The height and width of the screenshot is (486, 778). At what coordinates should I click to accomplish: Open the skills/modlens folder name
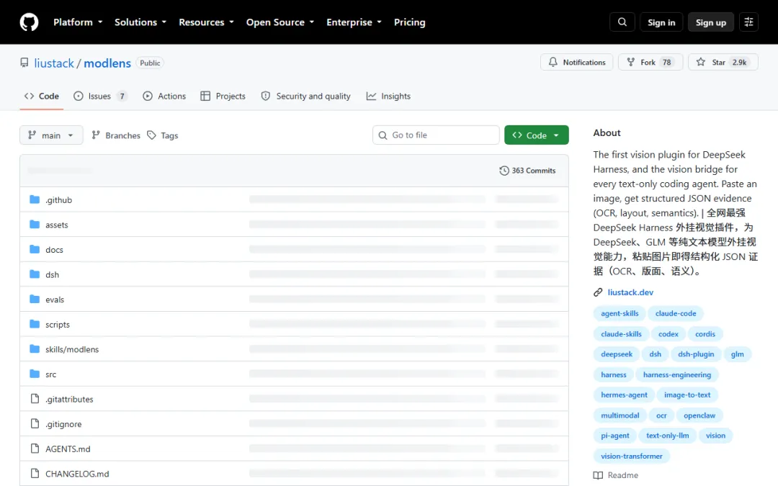(72, 349)
